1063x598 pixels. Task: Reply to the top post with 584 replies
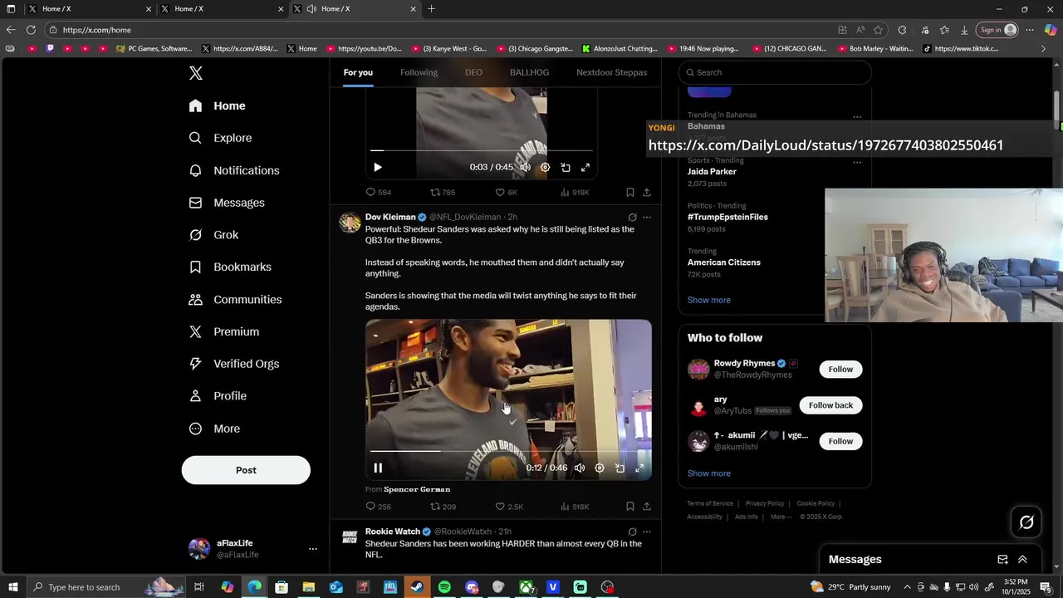(378, 192)
